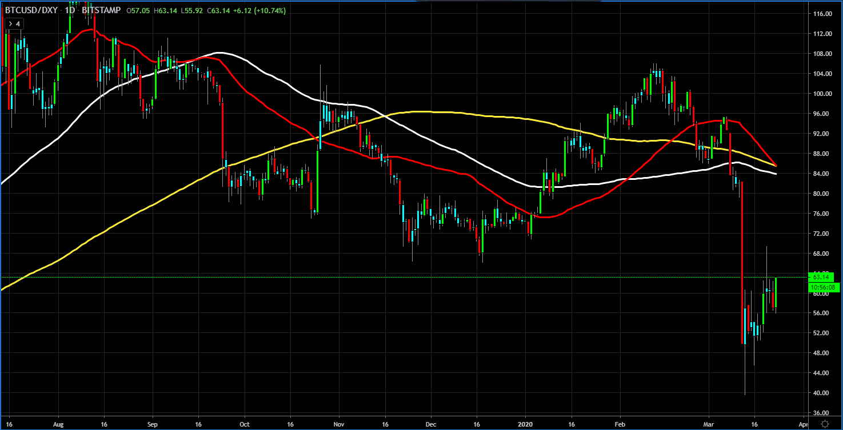The width and height of the screenshot is (843, 430).
Task: Click the Mar label on the time axis
Action: [x=709, y=425]
